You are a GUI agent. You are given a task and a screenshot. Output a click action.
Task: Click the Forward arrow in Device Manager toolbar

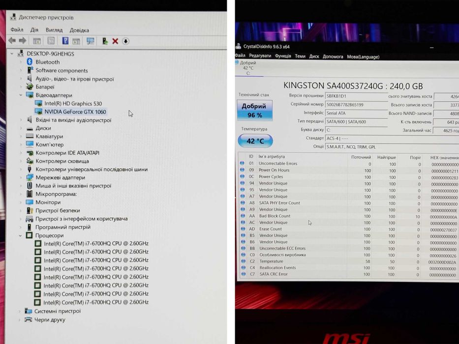(23, 41)
